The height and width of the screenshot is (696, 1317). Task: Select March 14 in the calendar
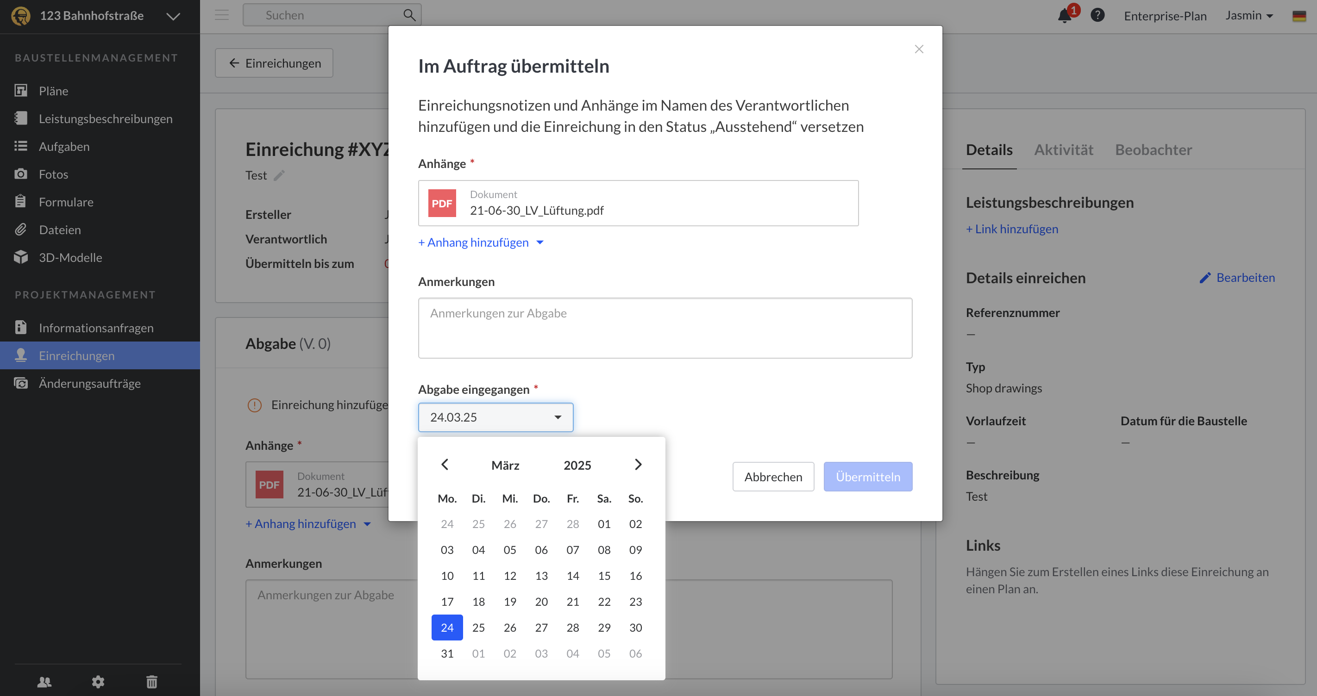click(573, 575)
